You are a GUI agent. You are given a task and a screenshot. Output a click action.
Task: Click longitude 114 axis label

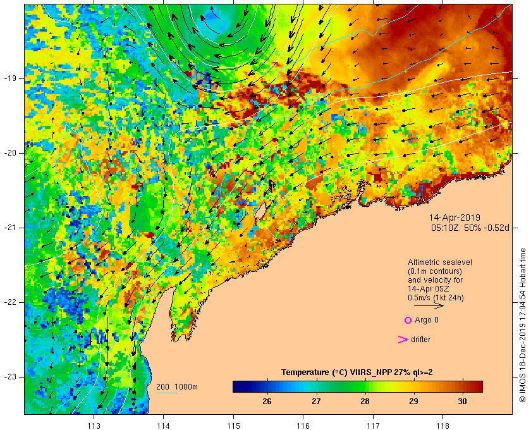click(163, 426)
